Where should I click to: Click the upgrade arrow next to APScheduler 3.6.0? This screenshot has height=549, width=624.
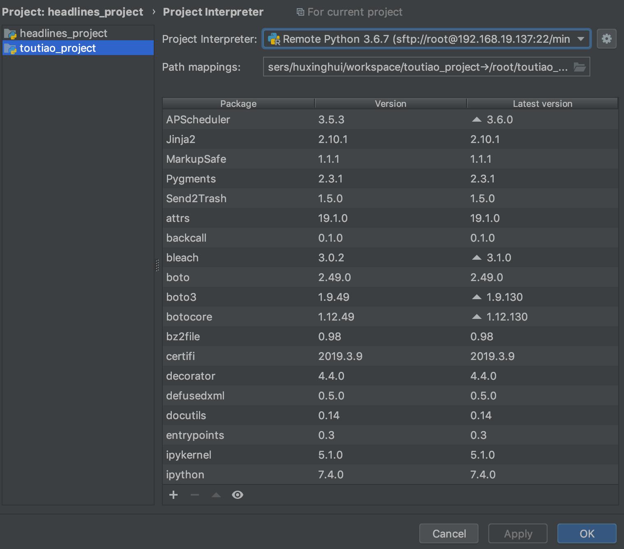click(476, 120)
